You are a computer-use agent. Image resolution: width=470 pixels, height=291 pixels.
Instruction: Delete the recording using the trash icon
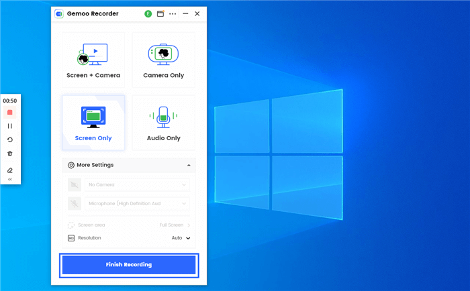[10, 154]
